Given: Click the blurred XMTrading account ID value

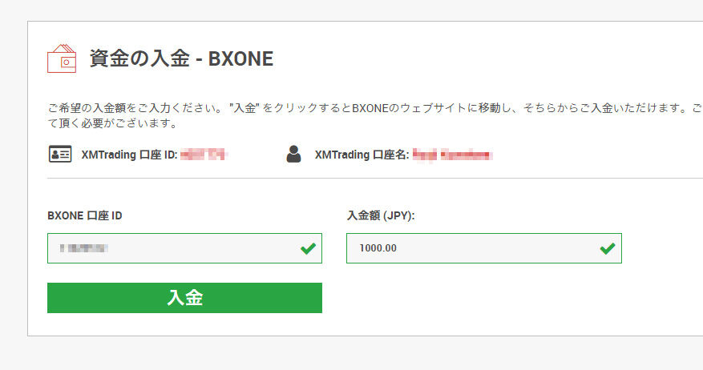Looking at the screenshot, I should coord(204,155).
